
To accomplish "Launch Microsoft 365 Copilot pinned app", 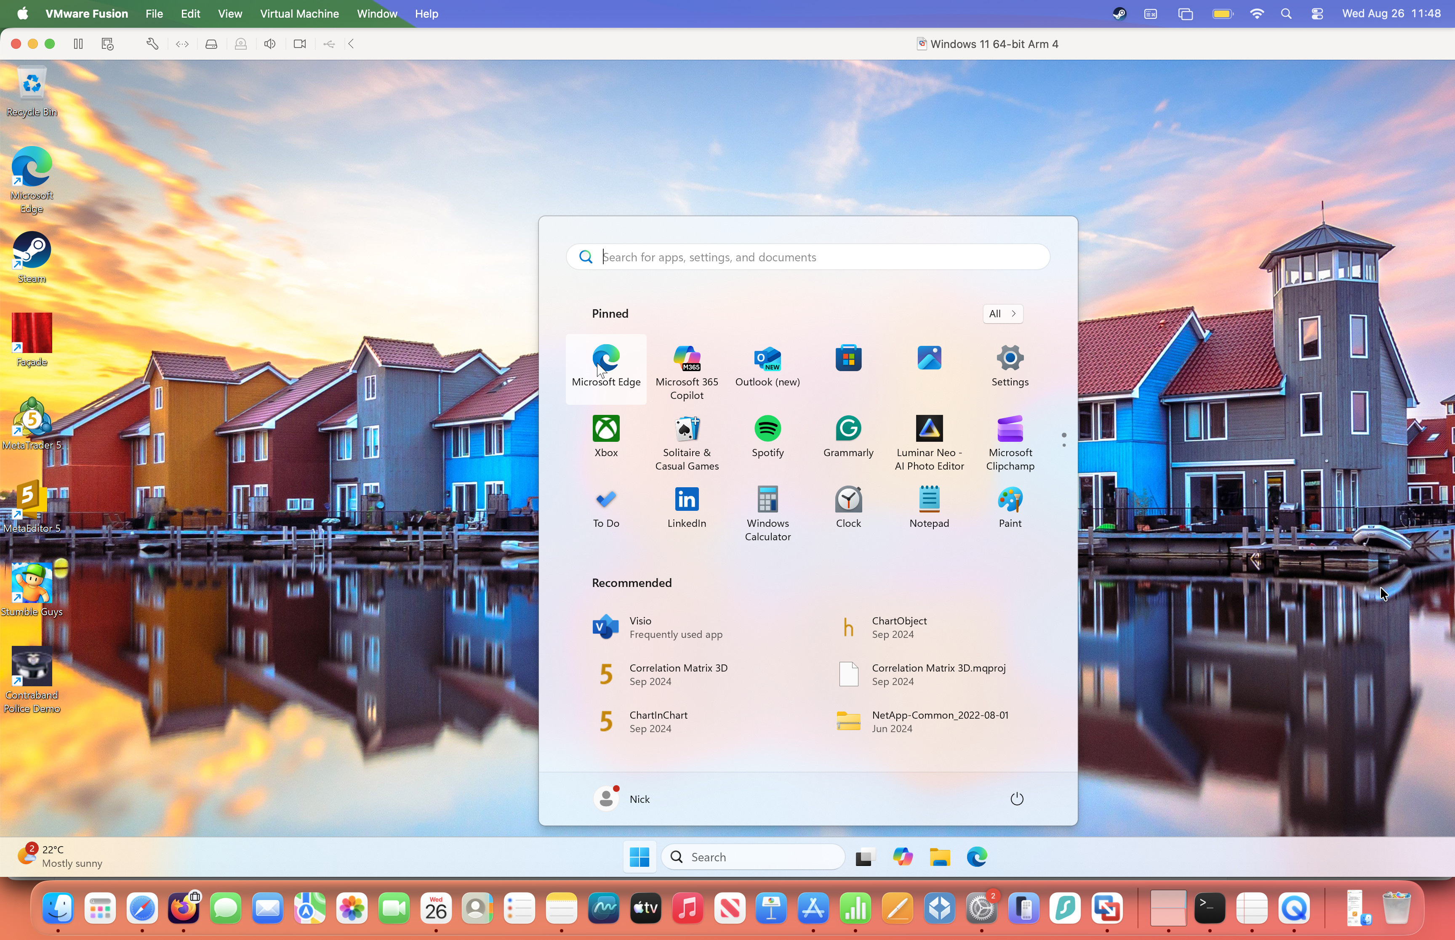I will coord(686,372).
